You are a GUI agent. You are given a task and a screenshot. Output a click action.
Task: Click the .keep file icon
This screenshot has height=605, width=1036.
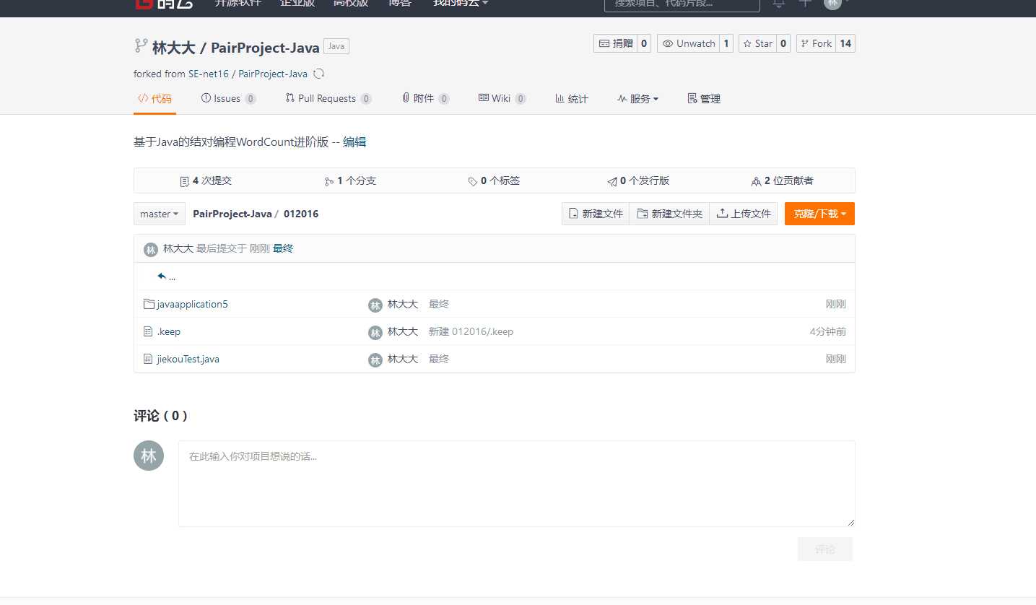click(149, 331)
